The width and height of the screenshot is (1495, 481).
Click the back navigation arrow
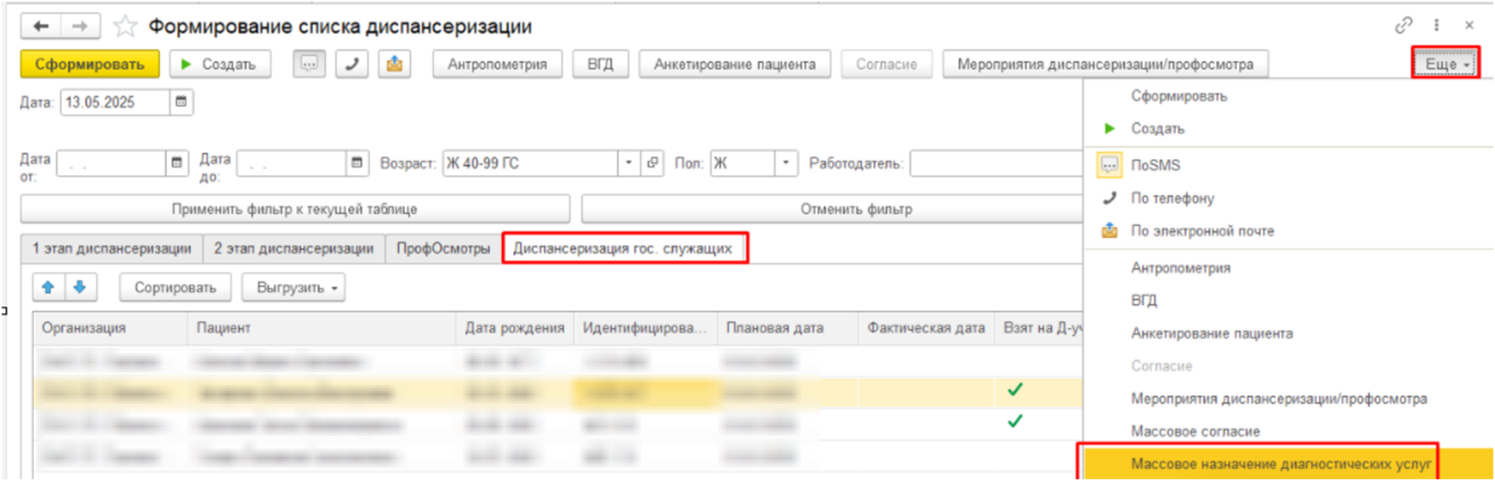[x=41, y=26]
